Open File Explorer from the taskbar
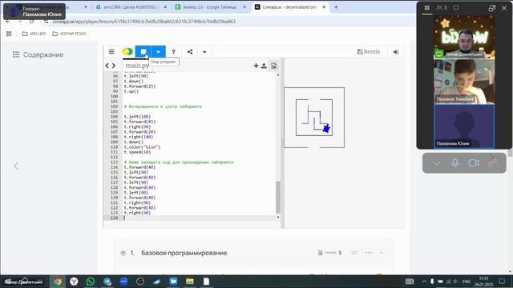This screenshot has height=288, width=513. coord(190,281)
